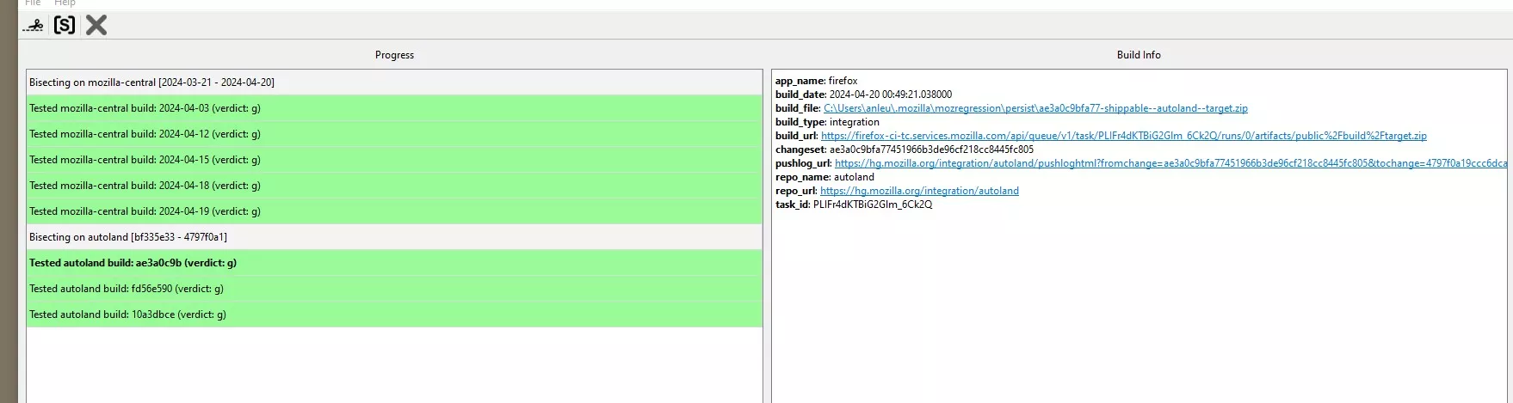Viewport: 1513px width, 403px height.
Task: Open the Help menu
Action: pyautogui.click(x=65, y=3)
